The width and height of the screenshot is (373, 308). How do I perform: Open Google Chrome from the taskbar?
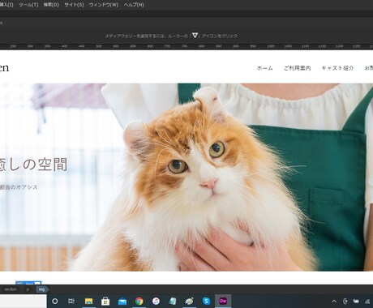point(139,301)
